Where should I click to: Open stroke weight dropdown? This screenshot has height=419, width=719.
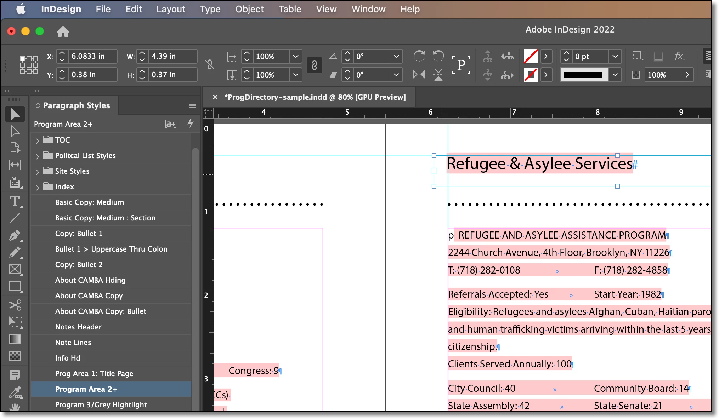tap(615, 56)
